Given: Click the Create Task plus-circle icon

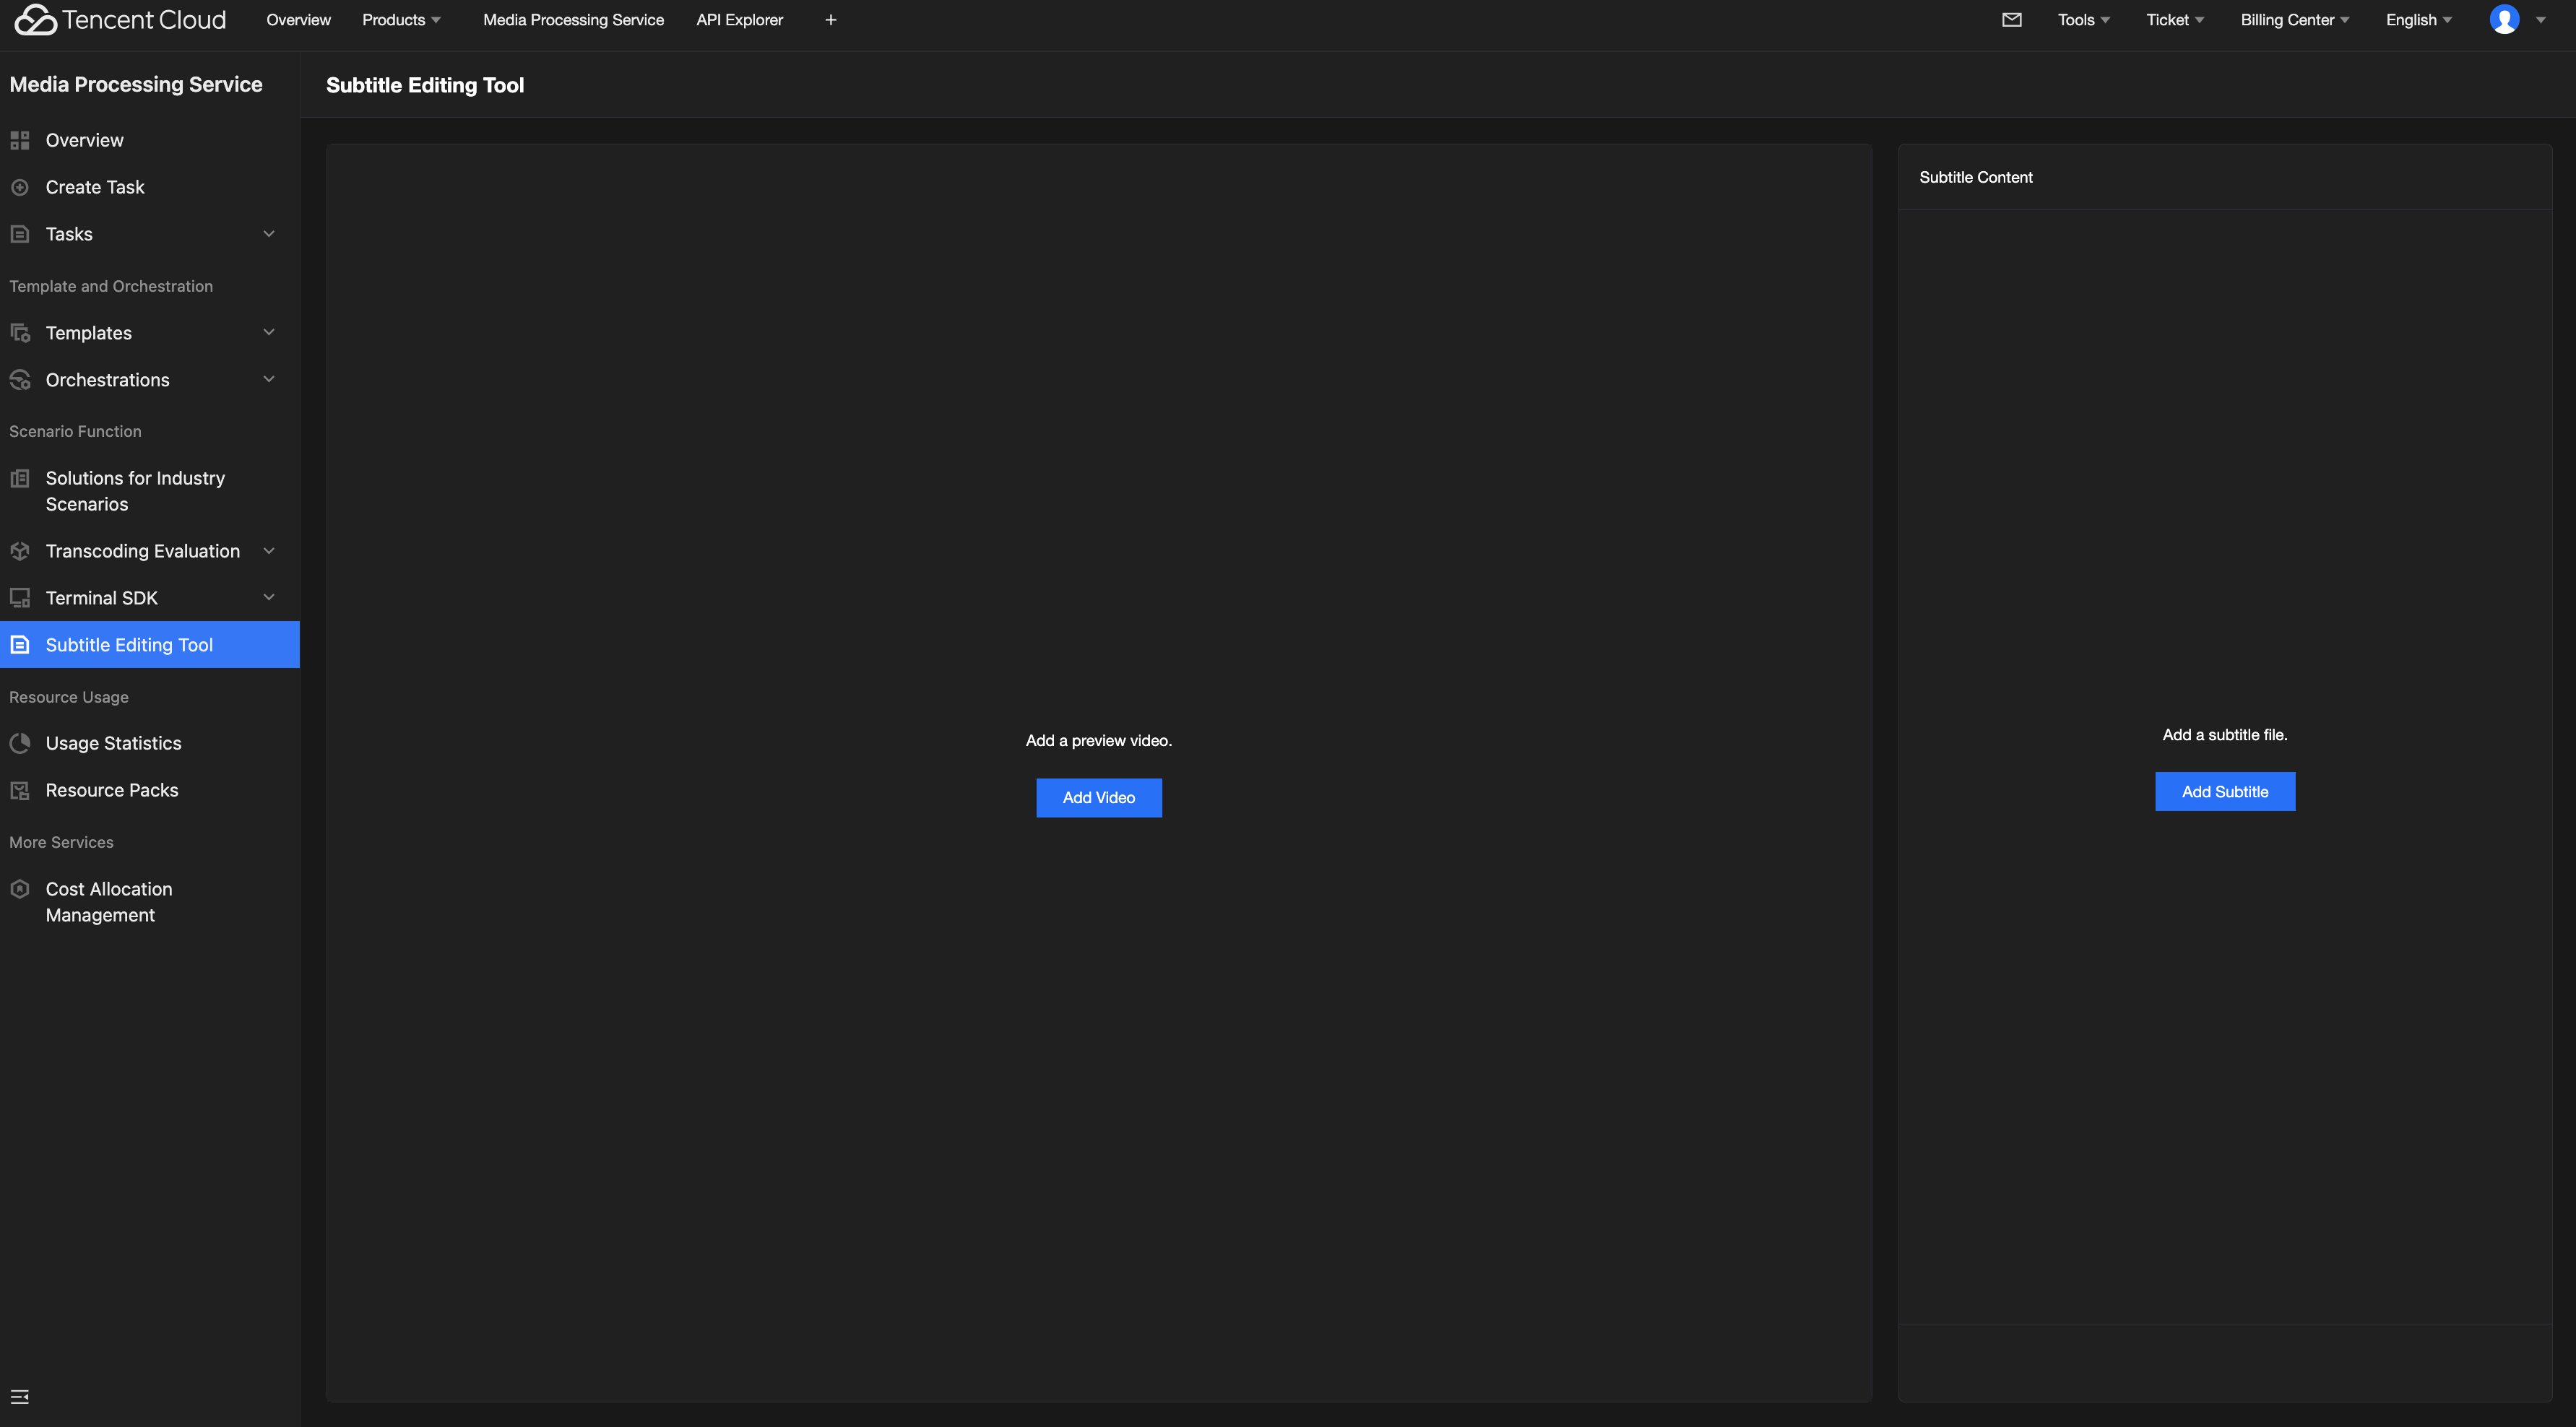Looking at the screenshot, I should [x=20, y=187].
